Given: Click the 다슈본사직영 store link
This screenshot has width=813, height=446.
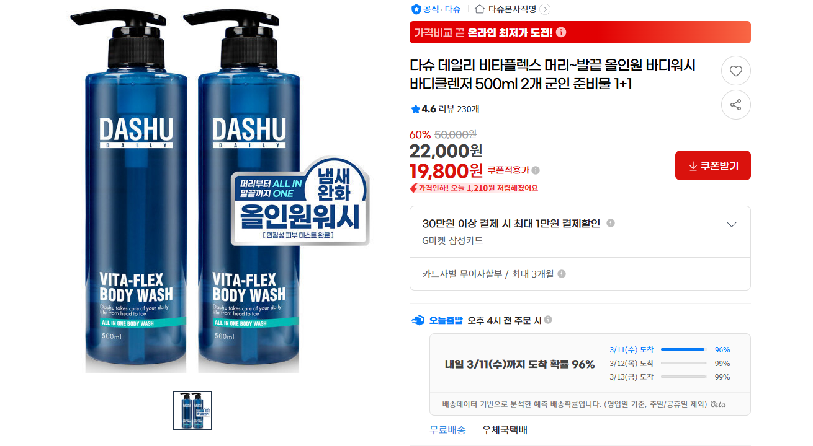Looking at the screenshot, I should pos(512,9).
